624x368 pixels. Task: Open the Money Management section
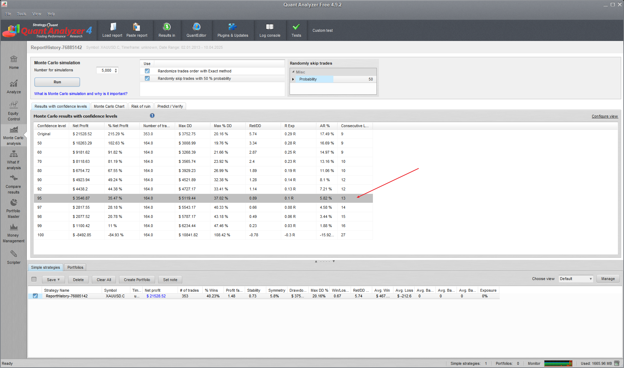pos(14,233)
